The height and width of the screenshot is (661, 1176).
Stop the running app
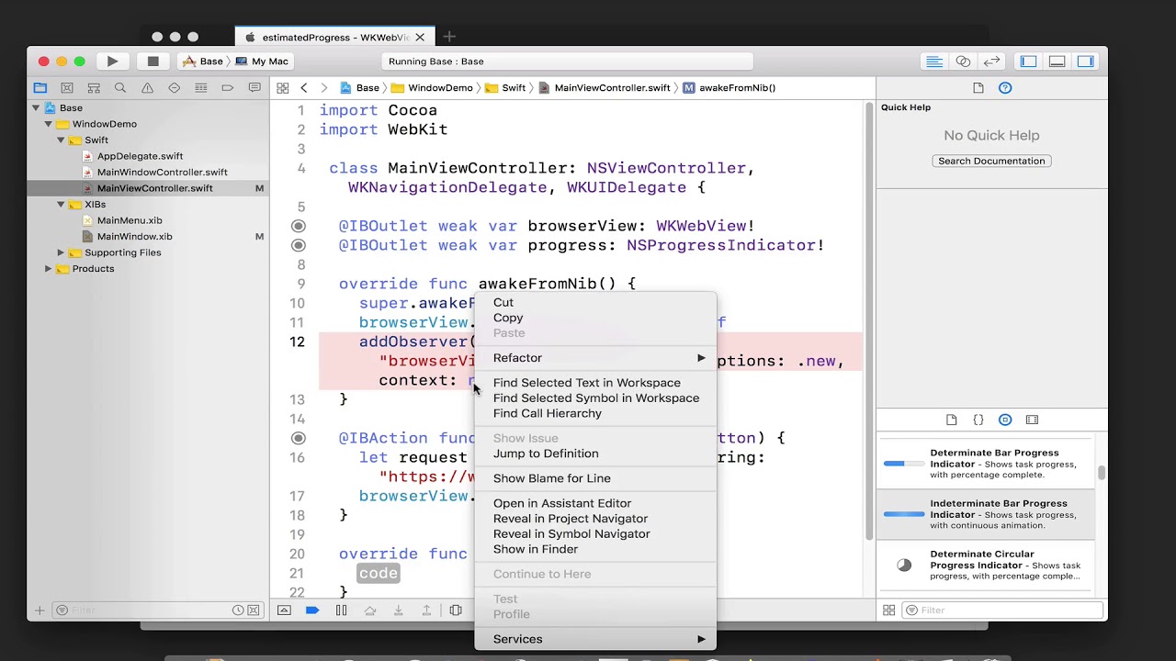pos(153,62)
